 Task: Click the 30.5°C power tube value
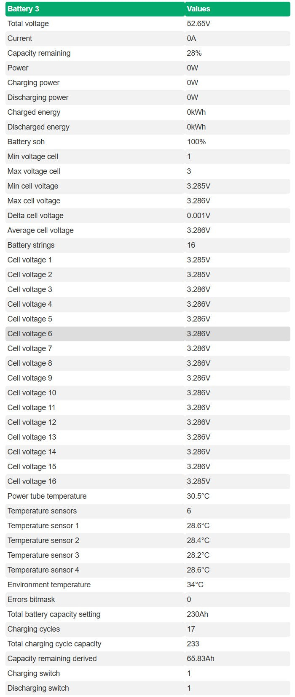click(x=198, y=496)
